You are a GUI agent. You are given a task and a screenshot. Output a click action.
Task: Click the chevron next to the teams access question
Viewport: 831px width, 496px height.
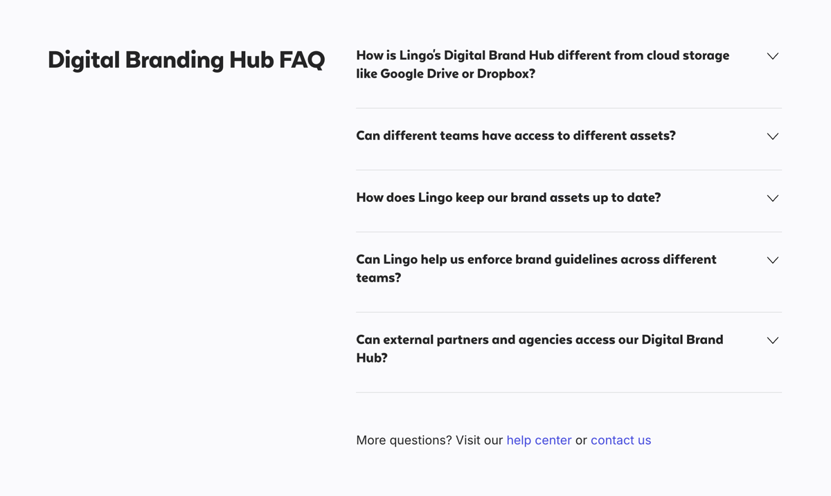(x=772, y=136)
